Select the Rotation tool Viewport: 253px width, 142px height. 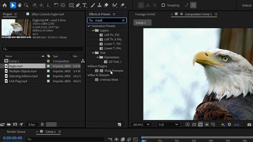56,5
